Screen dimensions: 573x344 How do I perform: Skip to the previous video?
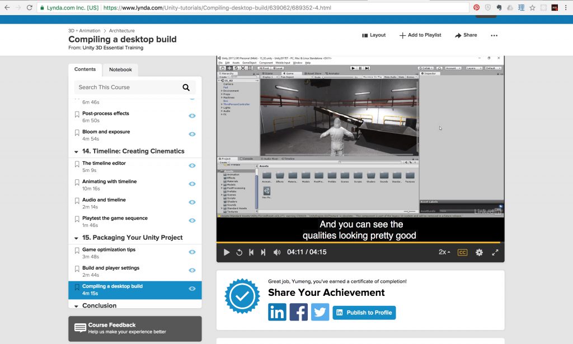click(x=251, y=252)
